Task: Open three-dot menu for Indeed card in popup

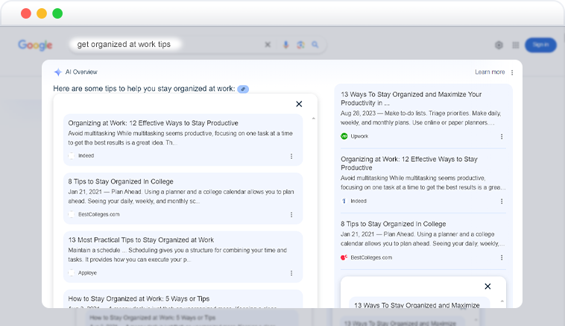Action: click(x=291, y=156)
